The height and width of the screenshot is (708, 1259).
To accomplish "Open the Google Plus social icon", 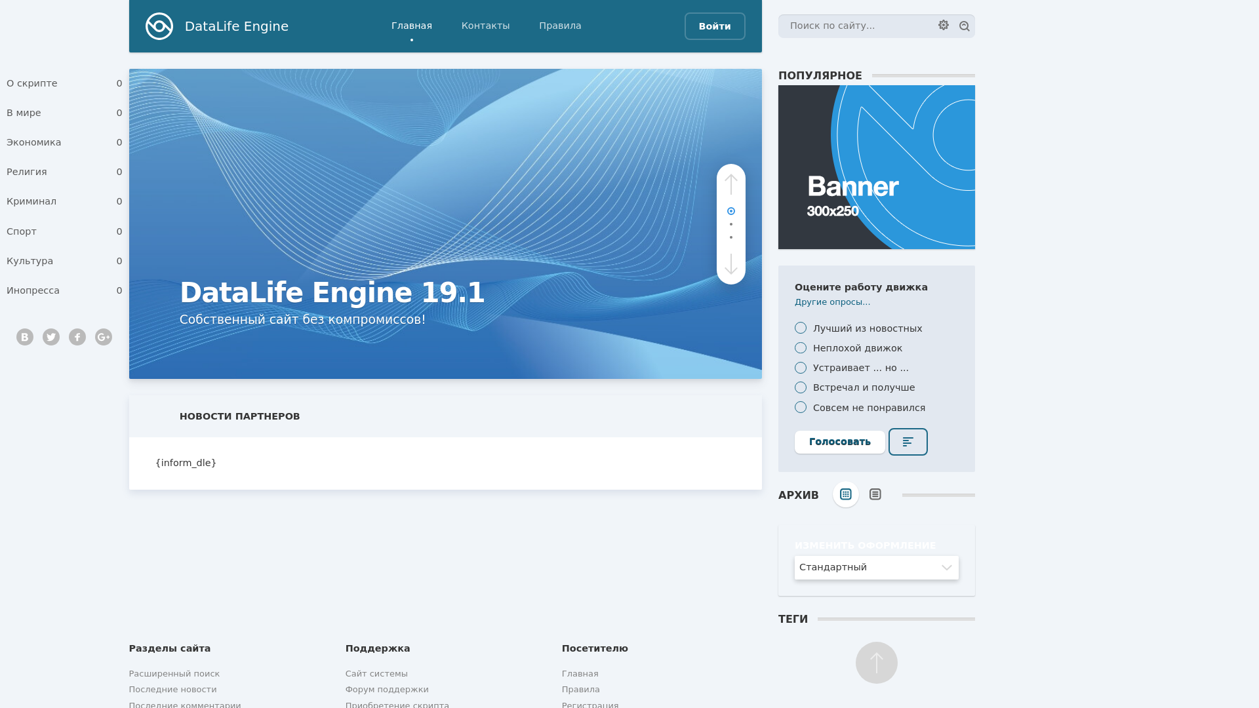I will click(104, 337).
